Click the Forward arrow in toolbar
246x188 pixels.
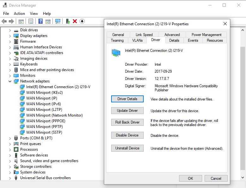tap(11, 21)
